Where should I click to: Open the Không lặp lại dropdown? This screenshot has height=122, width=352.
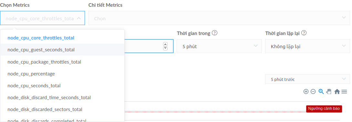click(307, 46)
